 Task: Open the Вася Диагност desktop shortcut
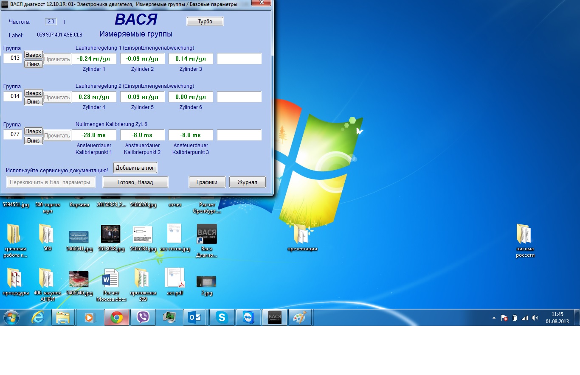tap(207, 234)
